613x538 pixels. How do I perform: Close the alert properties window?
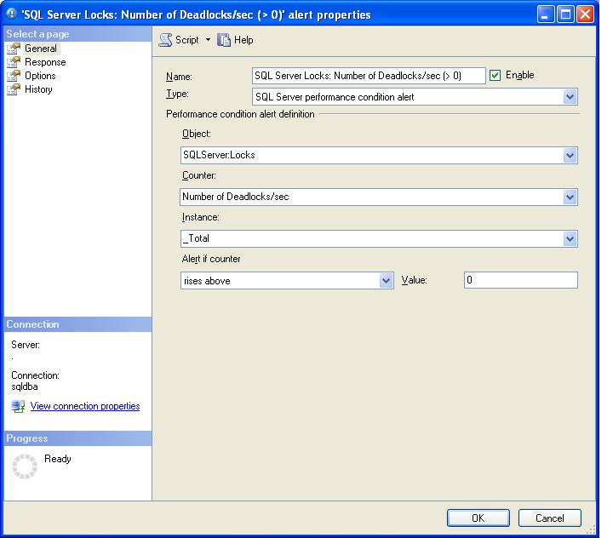(585, 14)
